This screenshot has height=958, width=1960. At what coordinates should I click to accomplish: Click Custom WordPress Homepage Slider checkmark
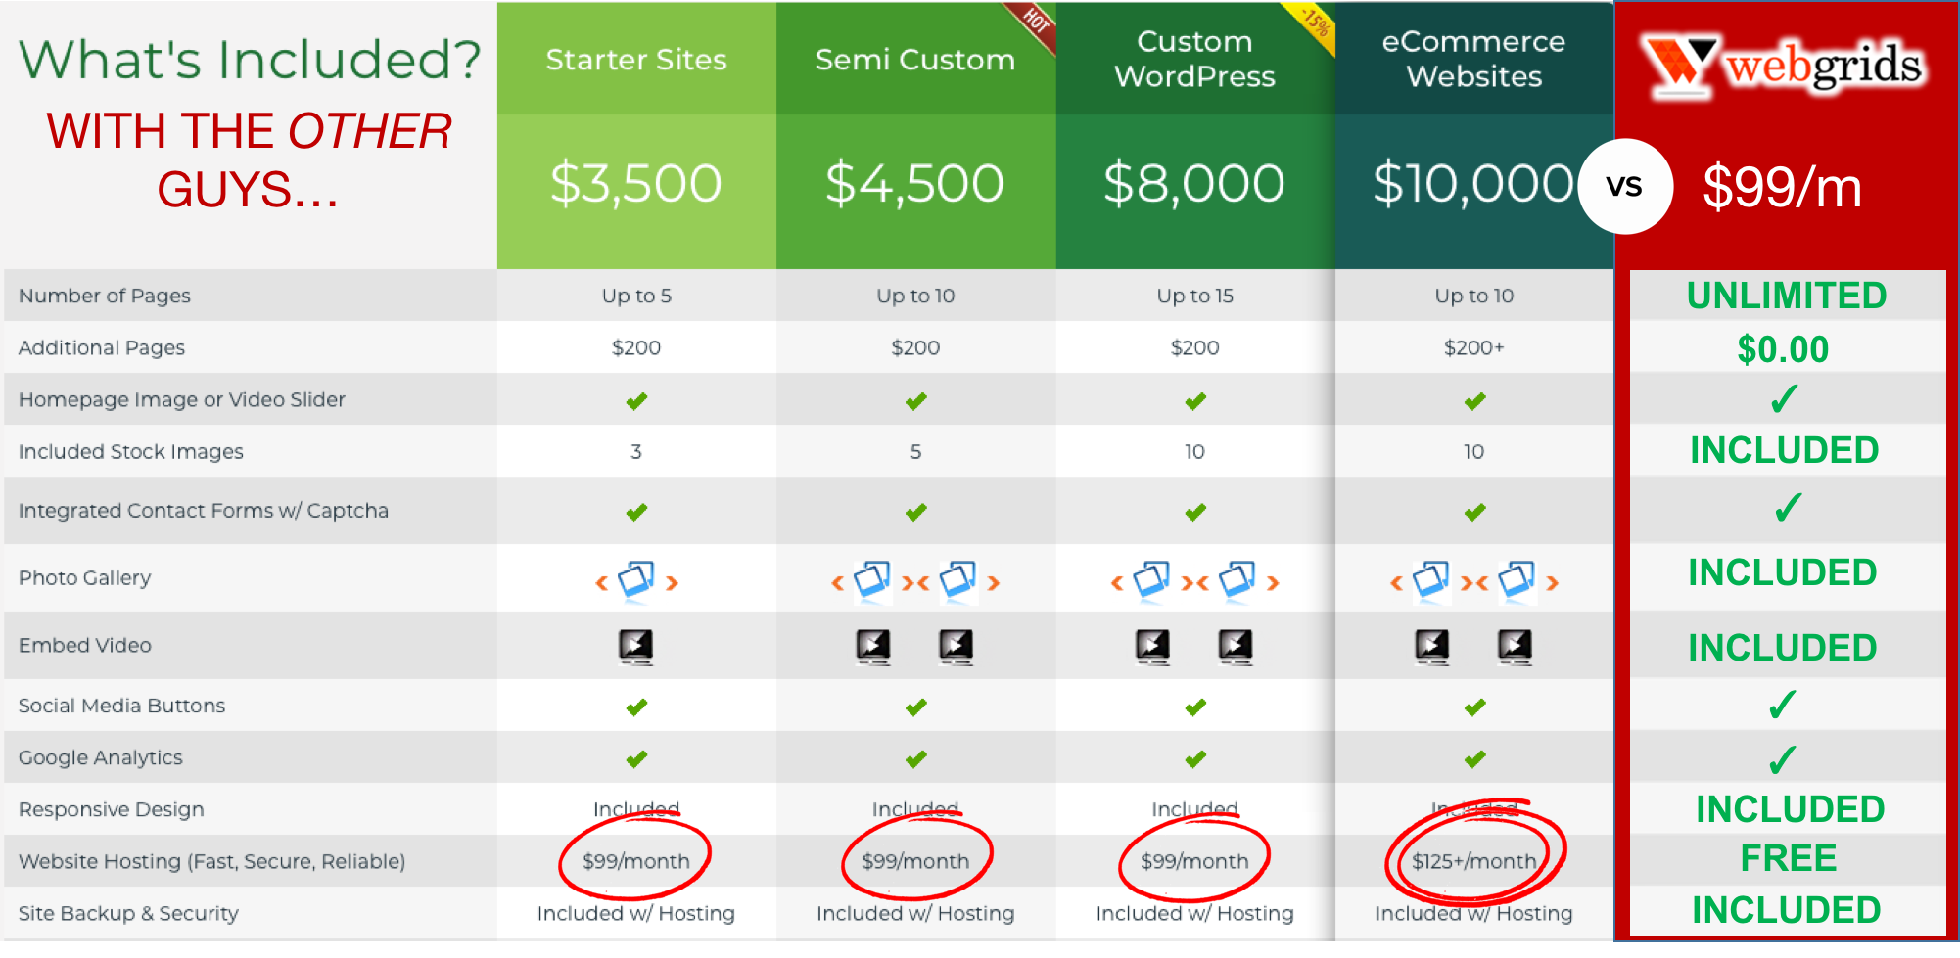tap(1195, 401)
